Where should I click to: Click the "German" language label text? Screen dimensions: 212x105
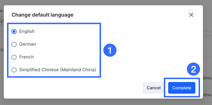point(27,44)
